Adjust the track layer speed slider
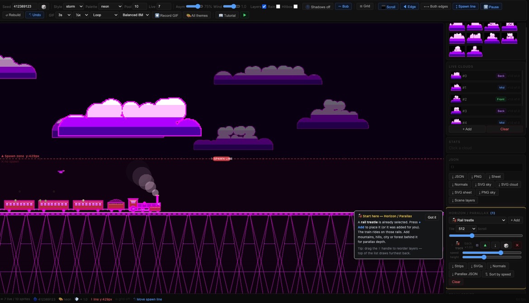The height and width of the screenshot is (303, 529). point(492,252)
